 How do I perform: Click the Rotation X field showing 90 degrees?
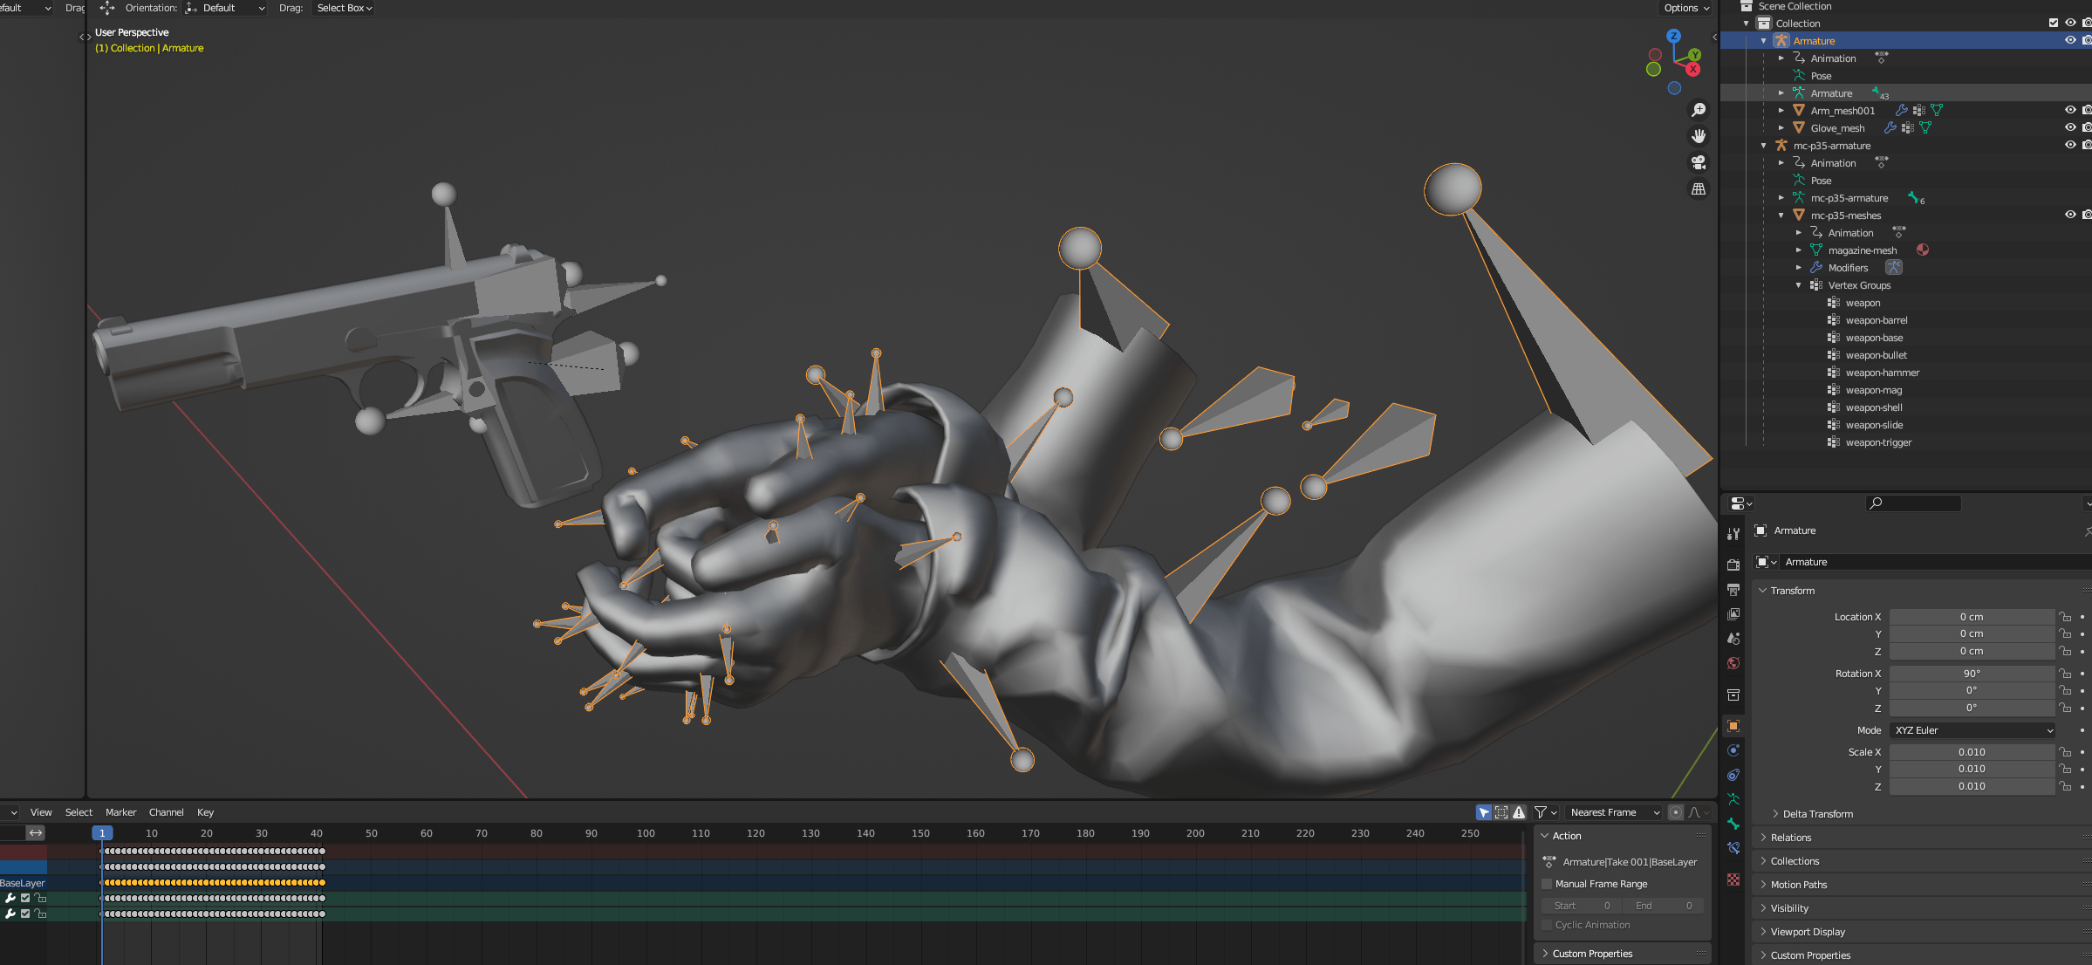click(x=1972, y=673)
